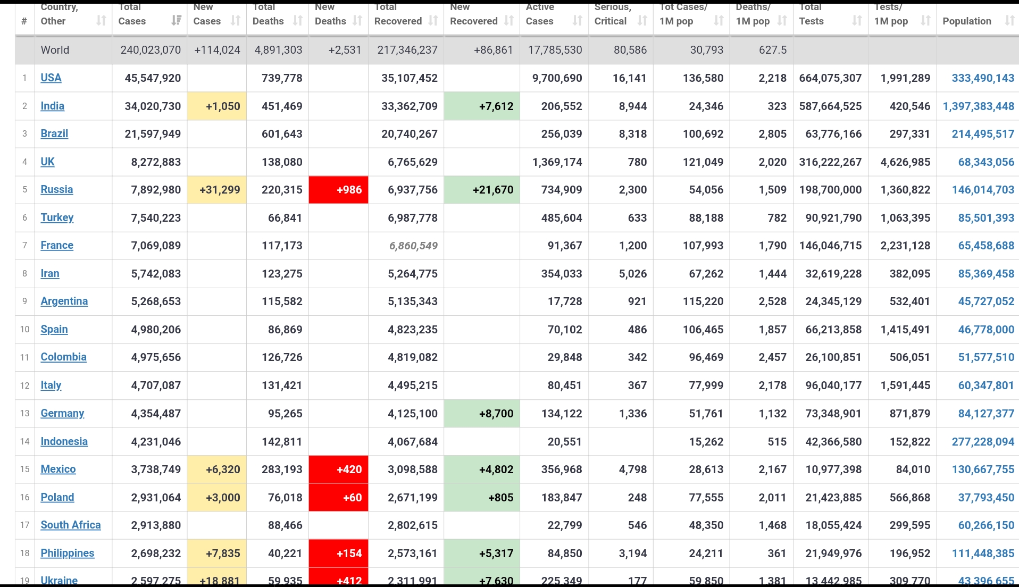Open India population link 1,397,383,448

click(x=979, y=106)
